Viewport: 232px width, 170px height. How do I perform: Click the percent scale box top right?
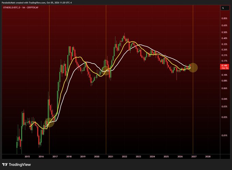(225, 8)
